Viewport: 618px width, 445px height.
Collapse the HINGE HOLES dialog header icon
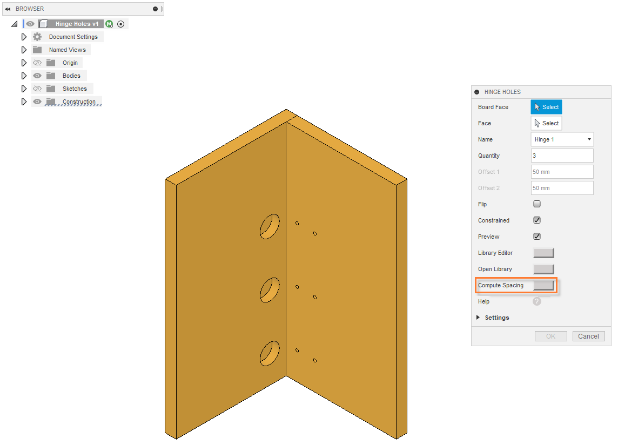(x=477, y=92)
